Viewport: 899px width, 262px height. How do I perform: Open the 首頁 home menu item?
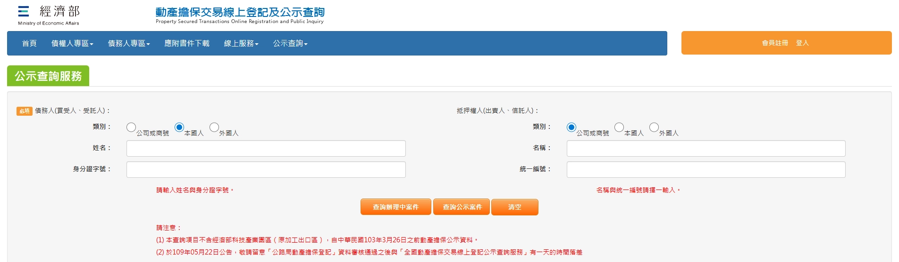click(x=29, y=43)
